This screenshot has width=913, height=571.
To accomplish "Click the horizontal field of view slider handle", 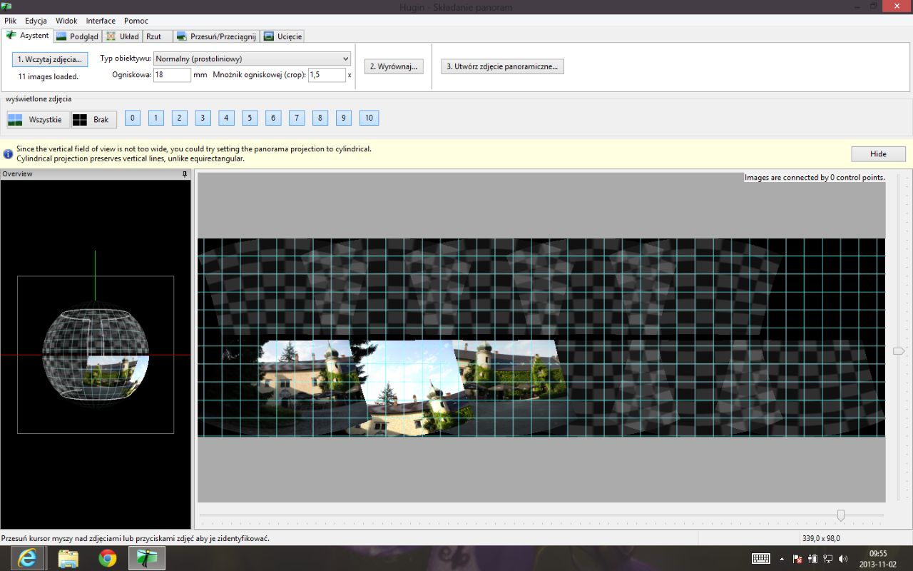I will (x=841, y=515).
